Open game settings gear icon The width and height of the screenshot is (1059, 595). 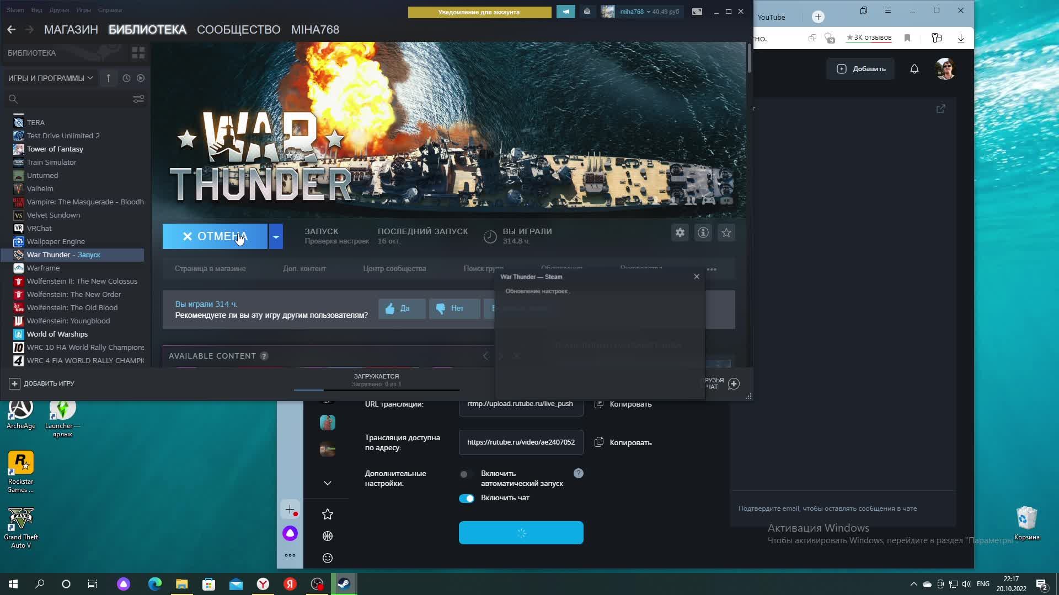pos(680,232)
